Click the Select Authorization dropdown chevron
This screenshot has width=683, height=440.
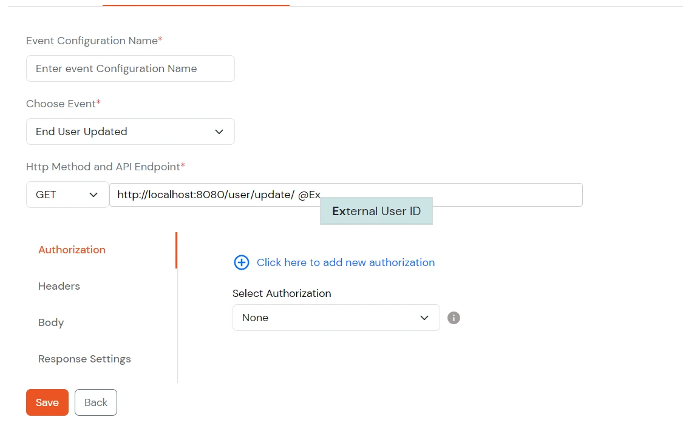[424, 318]
